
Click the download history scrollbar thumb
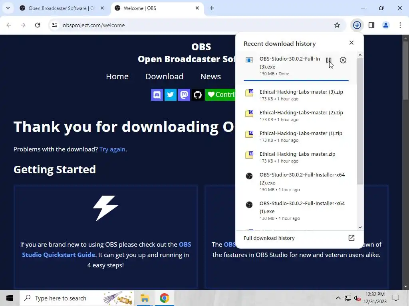(360, 121)
